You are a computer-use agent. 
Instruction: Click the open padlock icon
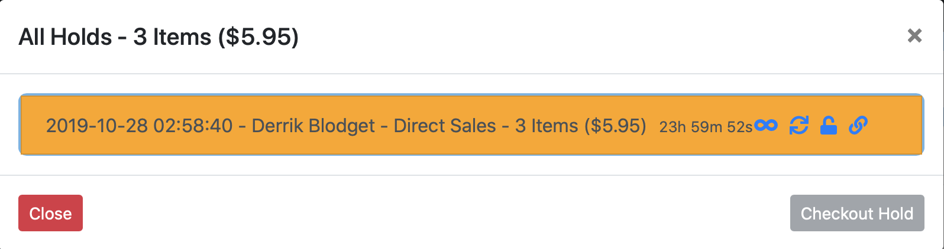pos(829,125)
